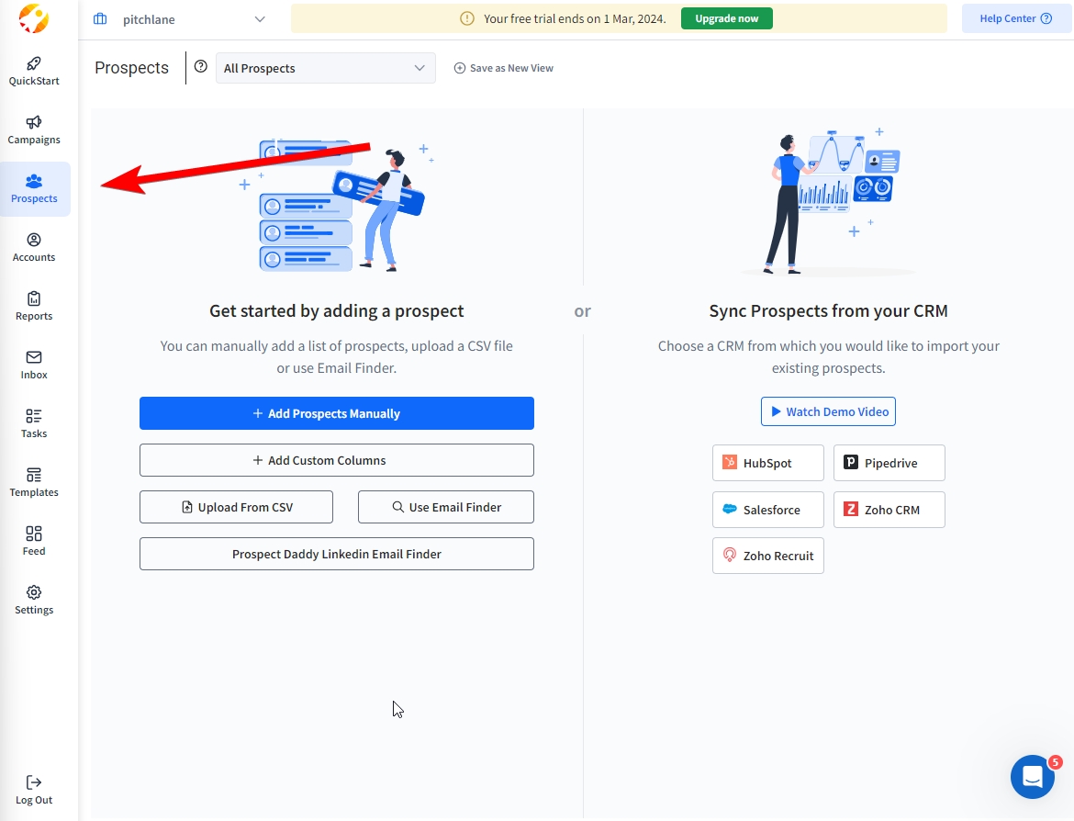This screenshot has height=821, width=1074.
Task: Choose HubSpot CRM integration
Action: coord(767,463)
